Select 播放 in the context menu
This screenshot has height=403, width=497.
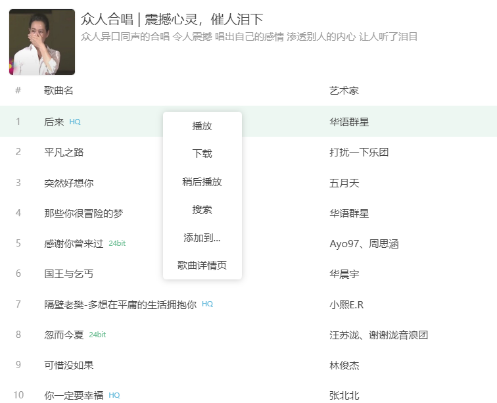point(202,126)
